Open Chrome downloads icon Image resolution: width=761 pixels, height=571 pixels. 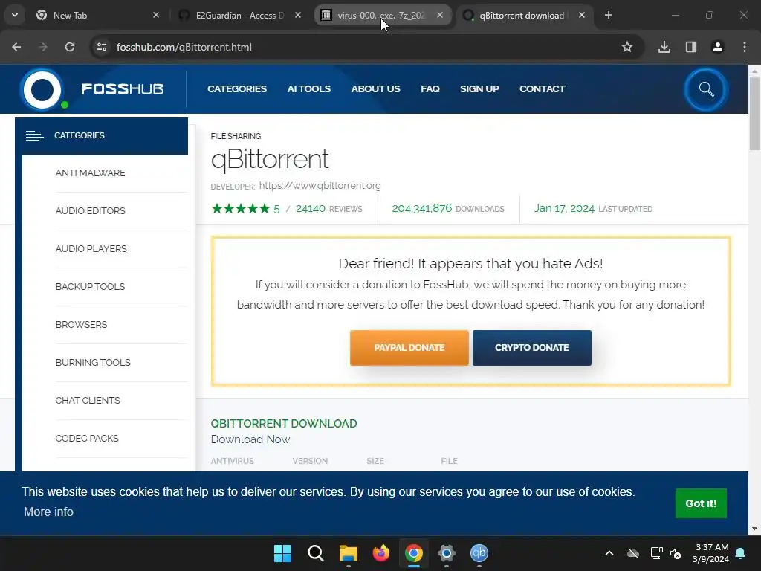pyautogui.click(x=664, y=47)
